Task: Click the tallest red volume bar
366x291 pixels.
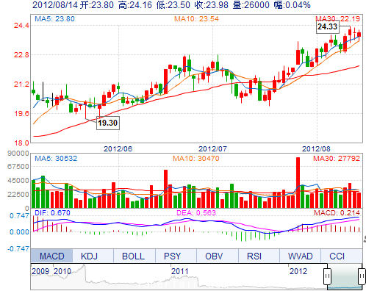Action: pyautogui.click(x=298, y=183)
